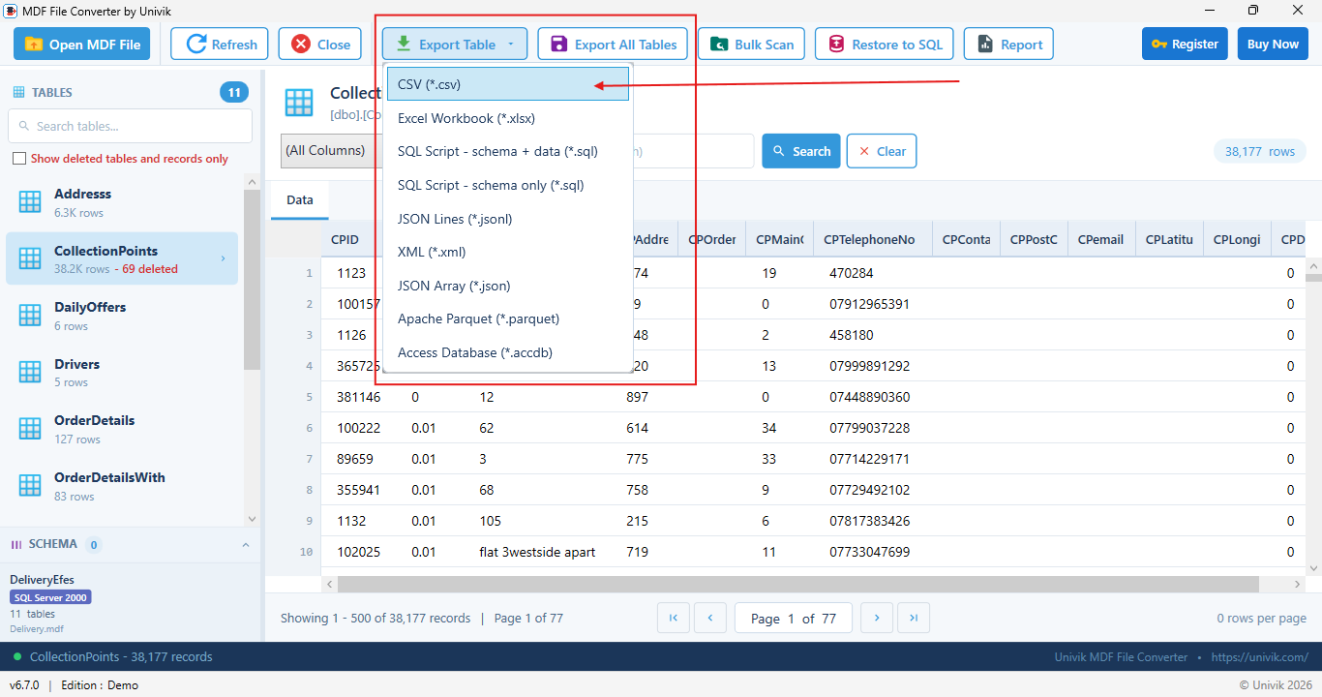
Task: Click the Register key icon
Action: point(1159,44)
